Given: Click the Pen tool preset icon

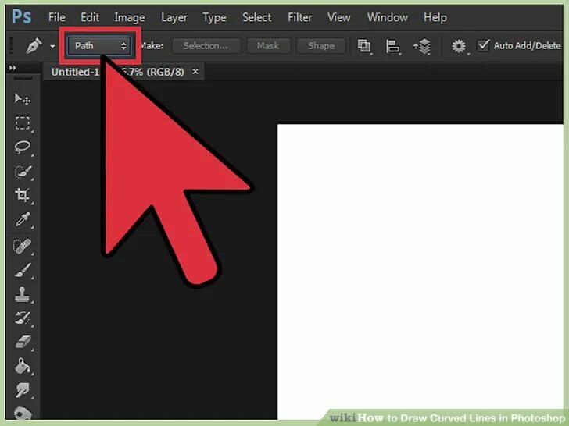Looking at the screenshot, I should click(34, 45).
